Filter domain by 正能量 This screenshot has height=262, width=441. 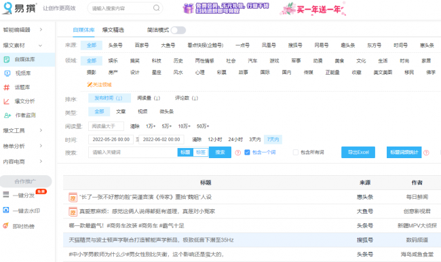point(332,73)
